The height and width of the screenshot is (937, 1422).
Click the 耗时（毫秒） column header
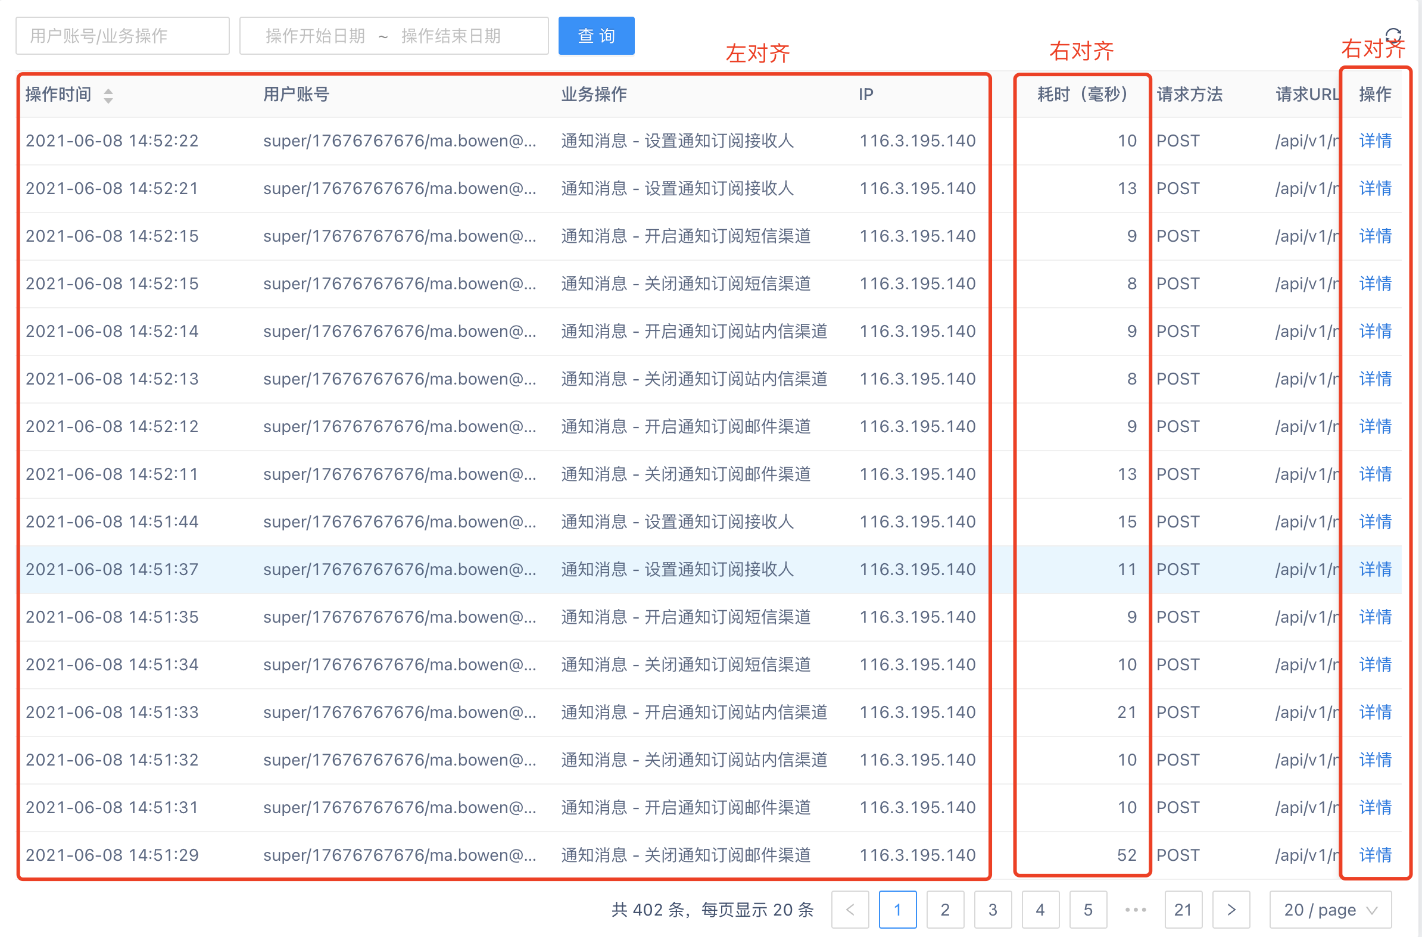(1083, 95)
